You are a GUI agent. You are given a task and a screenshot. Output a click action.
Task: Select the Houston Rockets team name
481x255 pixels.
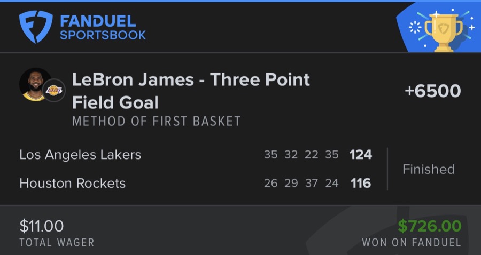[x=72, y=183]
